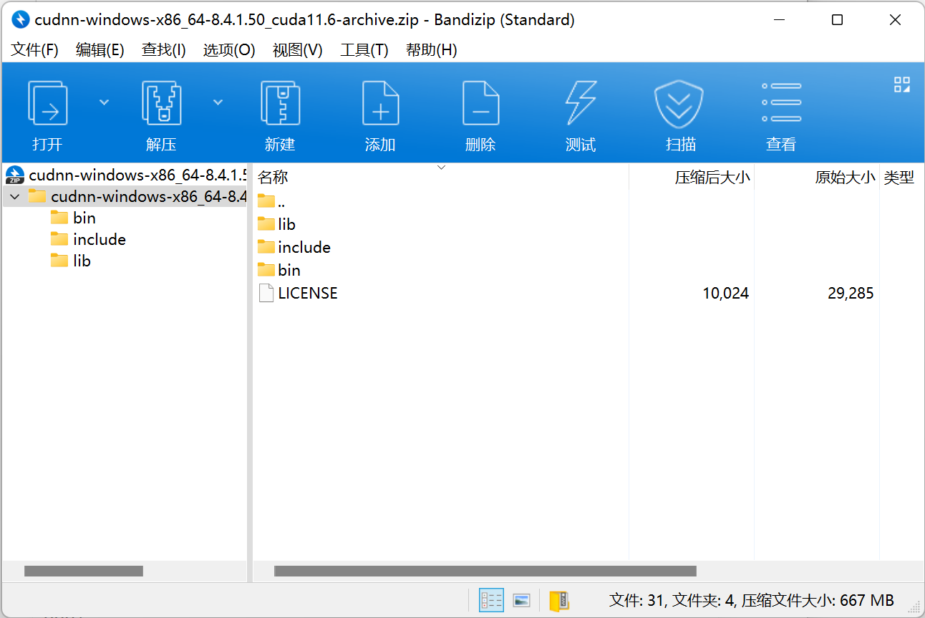The image size is (925, 618).
Task: Select the zip archive root in tree
Action: (125, 175)
